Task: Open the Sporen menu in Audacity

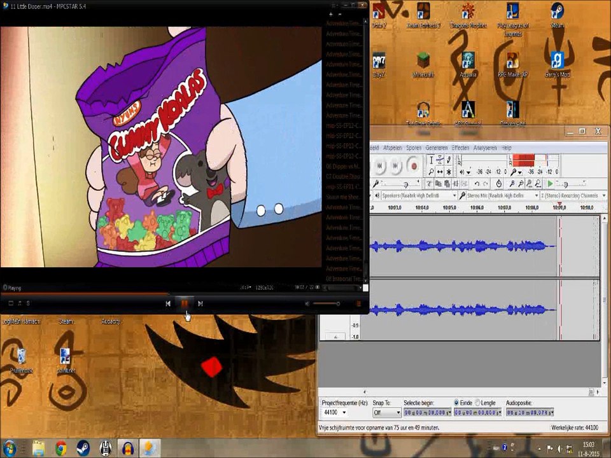Action: pyautogui.click(x=414, y=148)
